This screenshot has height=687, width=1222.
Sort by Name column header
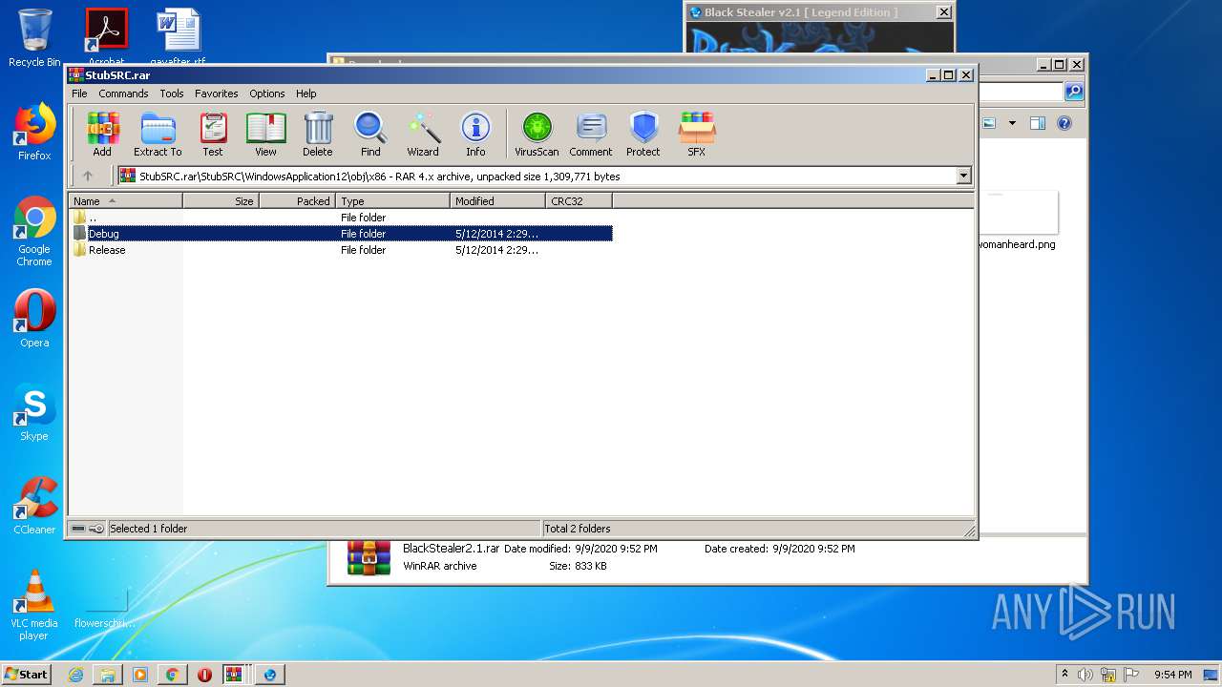pyautogui.click(x=125, y=201)
